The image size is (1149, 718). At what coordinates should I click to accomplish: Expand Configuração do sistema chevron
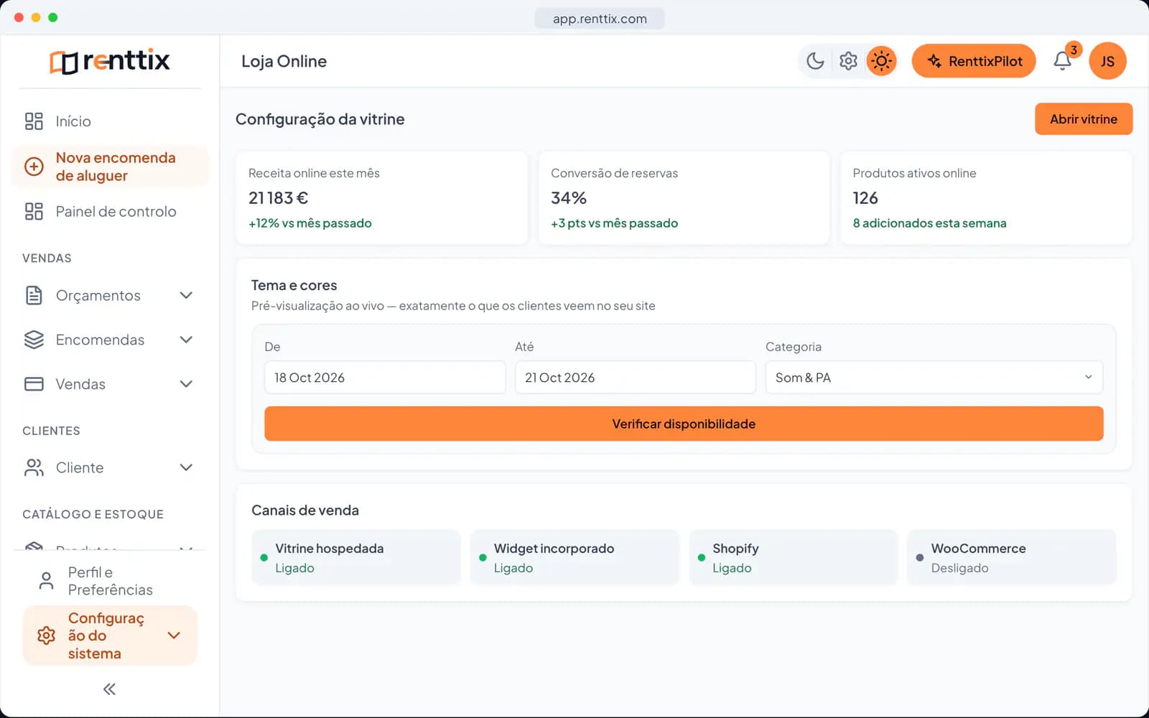click(x=174, y=635)
